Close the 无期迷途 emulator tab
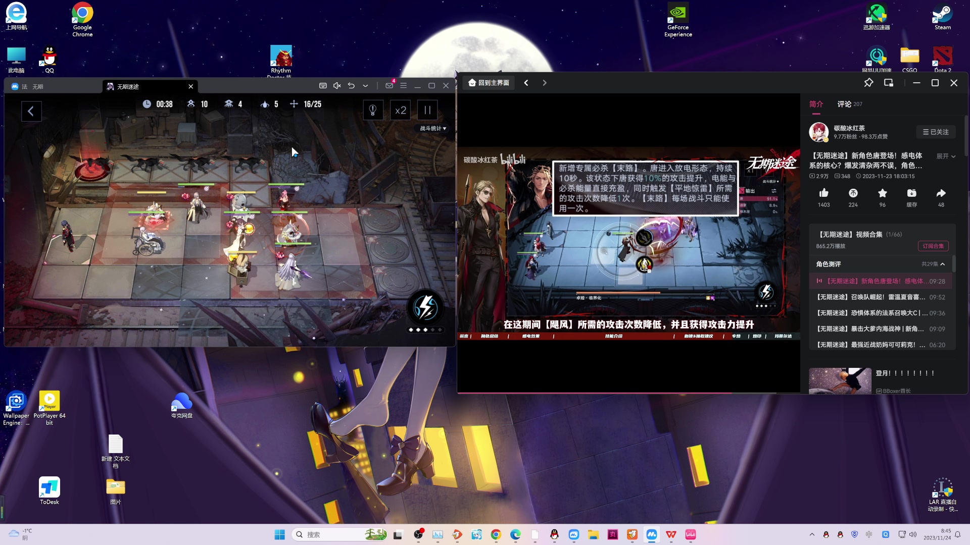The height and width of the screenshot is (545, 970). pyautogui.click(x=191, y=86)
